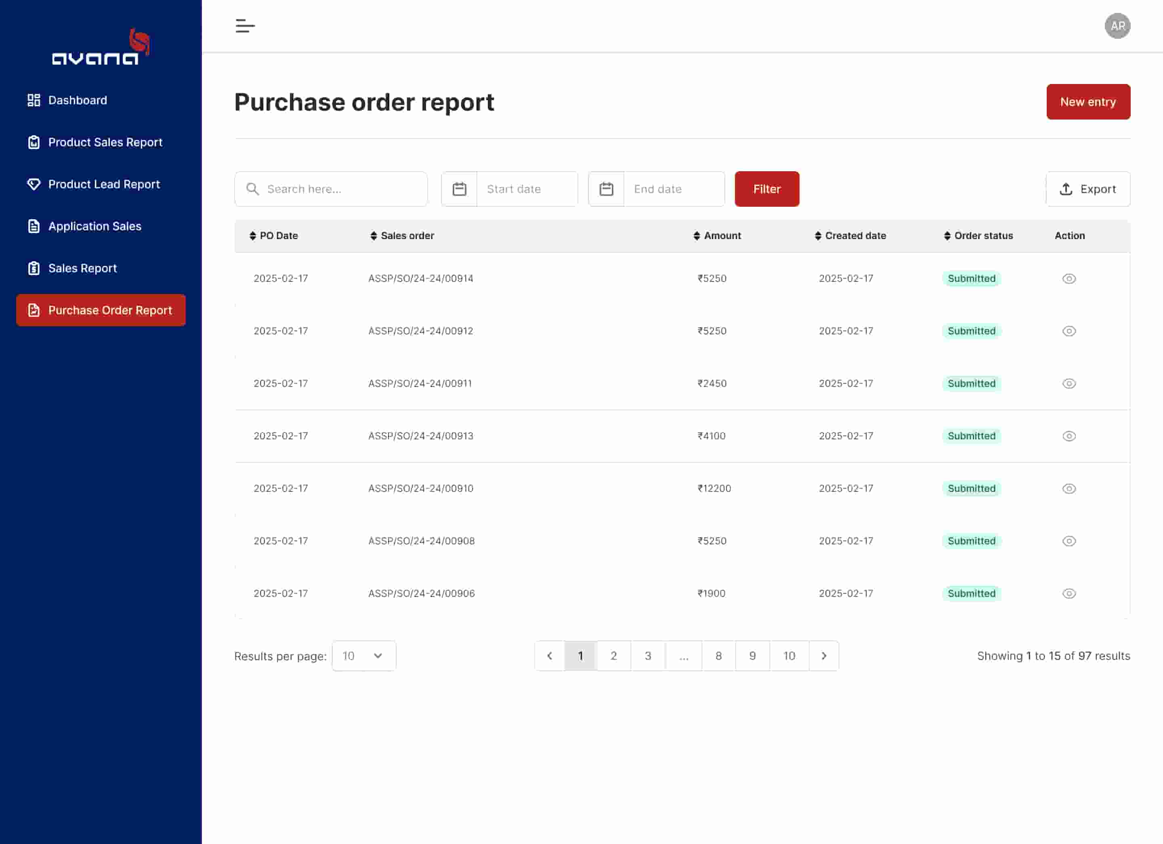Click the Export button

tap(1087, 189)
